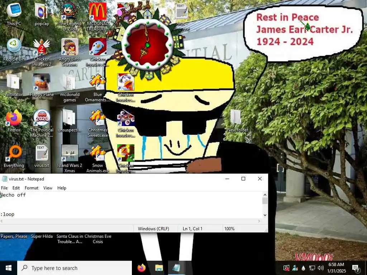This screenshot has height=275, width=367.
Task: Select the Chicken Invaders C... snowman icon
Action: (x=97, y=52)
